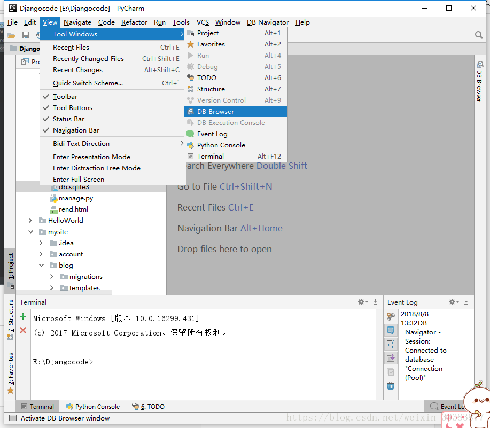This screenshot has width=490, height=428.
Task: Open Terminal panel settings gear
Action: (x=362, y=302)
